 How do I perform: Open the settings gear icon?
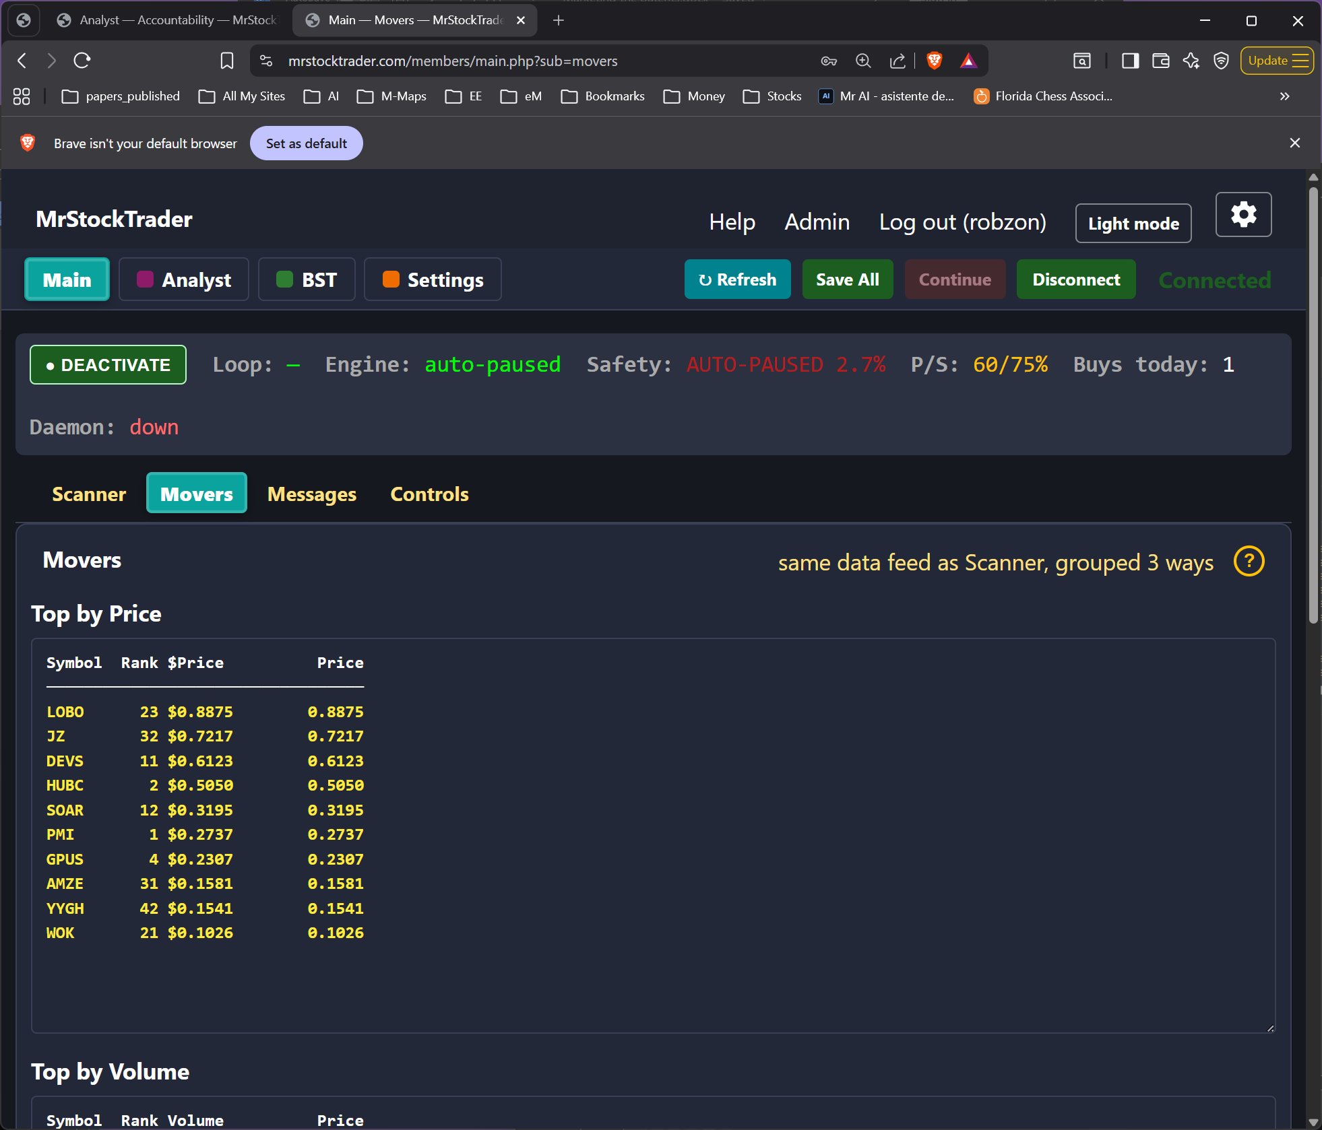pyautogui.click(x=1243, y=215)
